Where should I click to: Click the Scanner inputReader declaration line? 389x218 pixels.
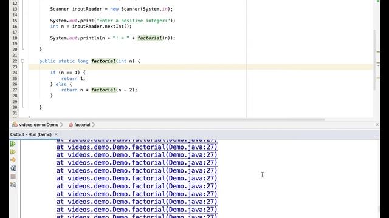(111, 9)
